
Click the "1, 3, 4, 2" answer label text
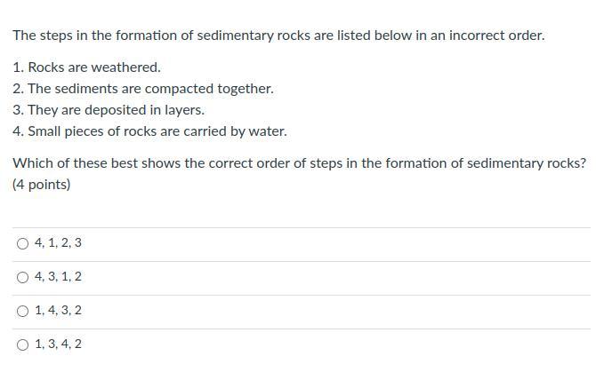pyautogui.click(x=58, y=344)
